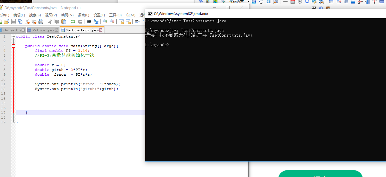Close current document via Close toolbar icon

click(27, 21)
